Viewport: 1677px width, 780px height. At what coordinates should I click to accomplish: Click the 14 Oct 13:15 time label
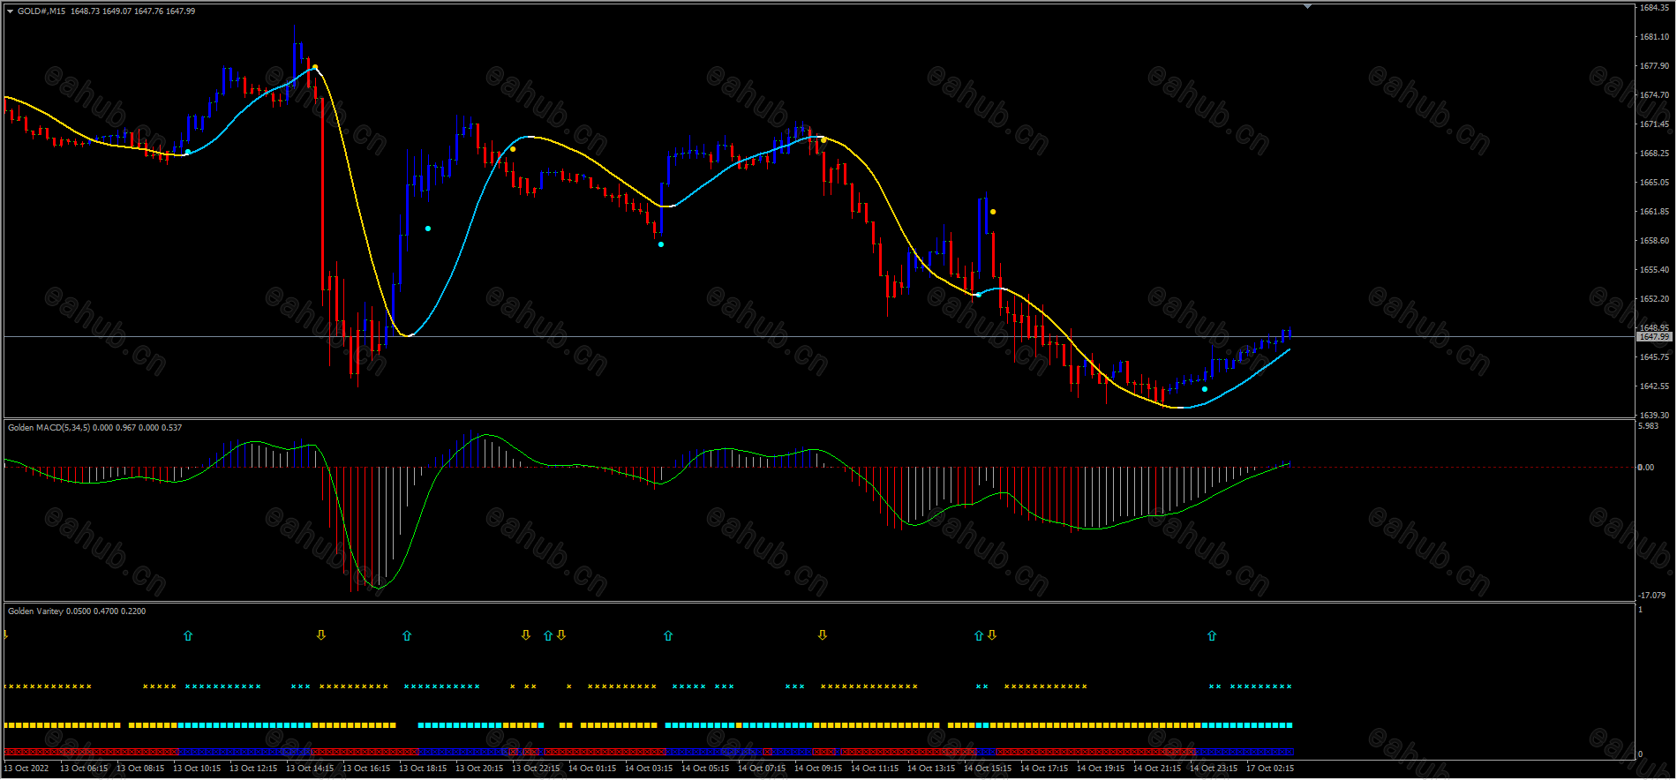(931, 769)
